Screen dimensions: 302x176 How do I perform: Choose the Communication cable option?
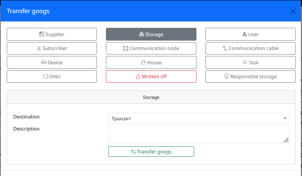click(250, 48)
